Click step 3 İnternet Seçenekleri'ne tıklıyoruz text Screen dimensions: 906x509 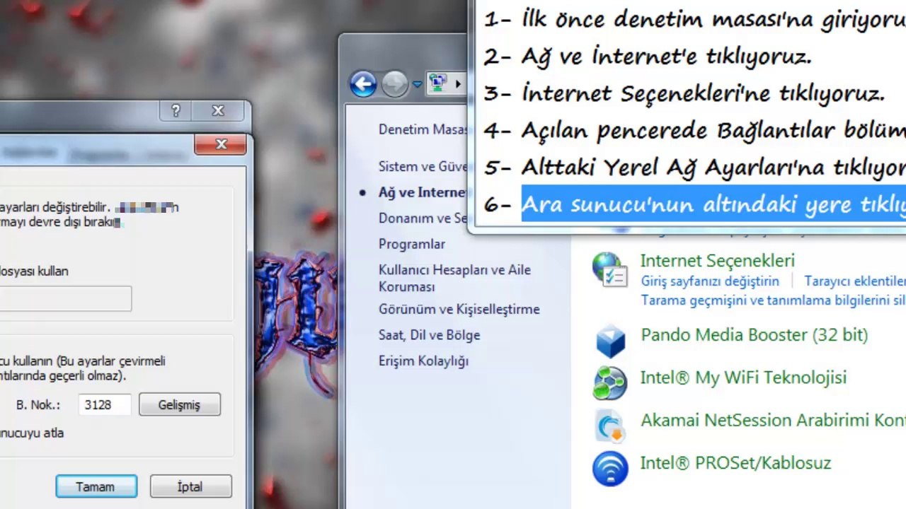[x=703, y=93]
